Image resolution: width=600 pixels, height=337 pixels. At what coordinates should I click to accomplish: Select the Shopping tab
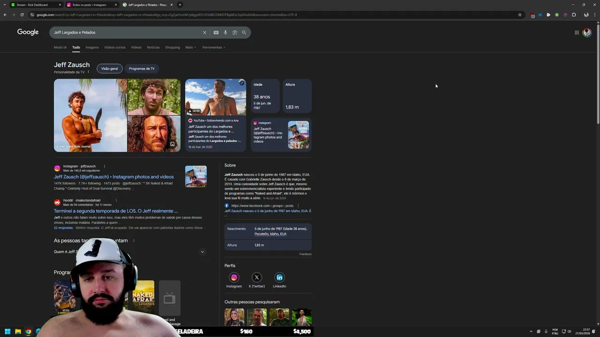pos(172,47)
